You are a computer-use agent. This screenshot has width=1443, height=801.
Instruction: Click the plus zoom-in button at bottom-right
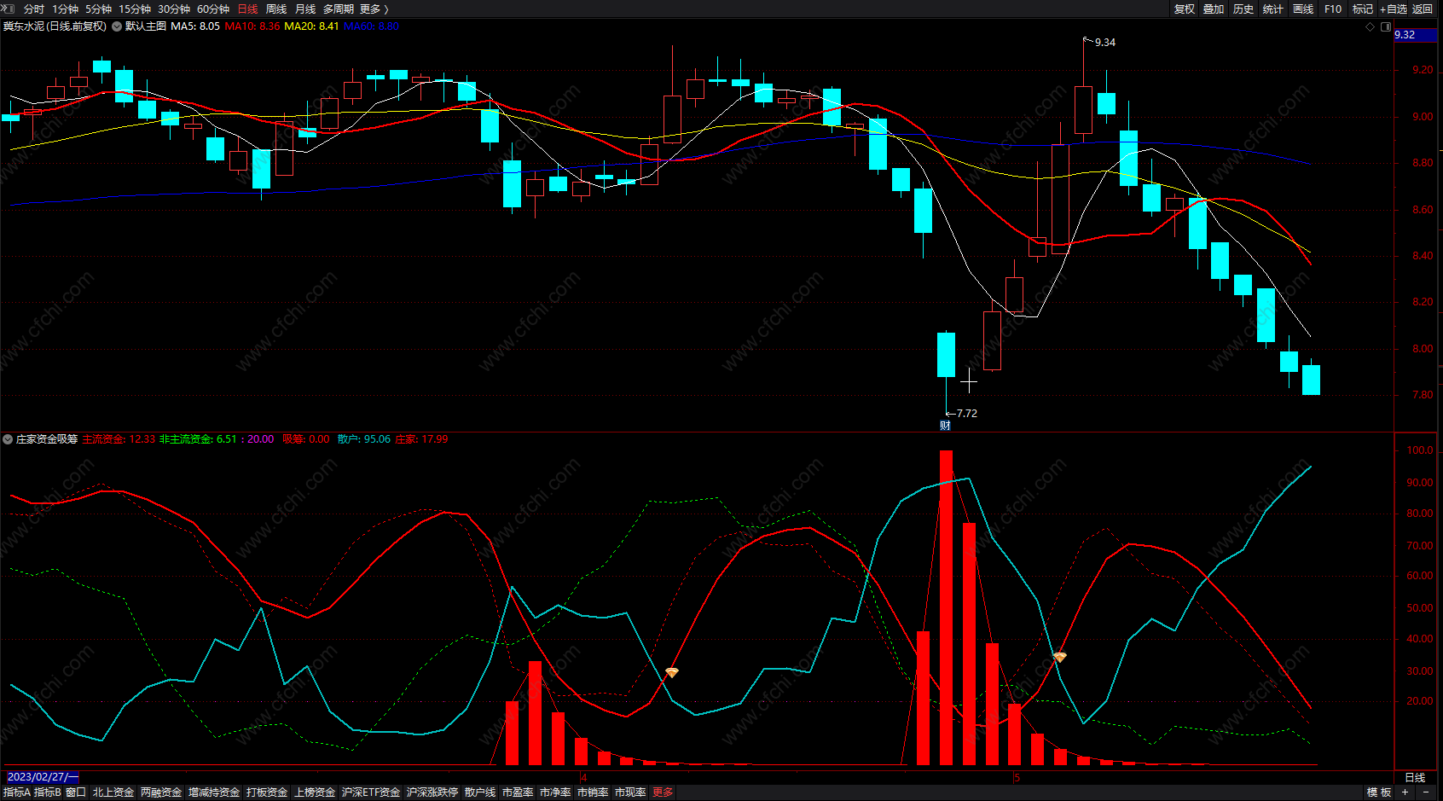[x=1405, y=792]
